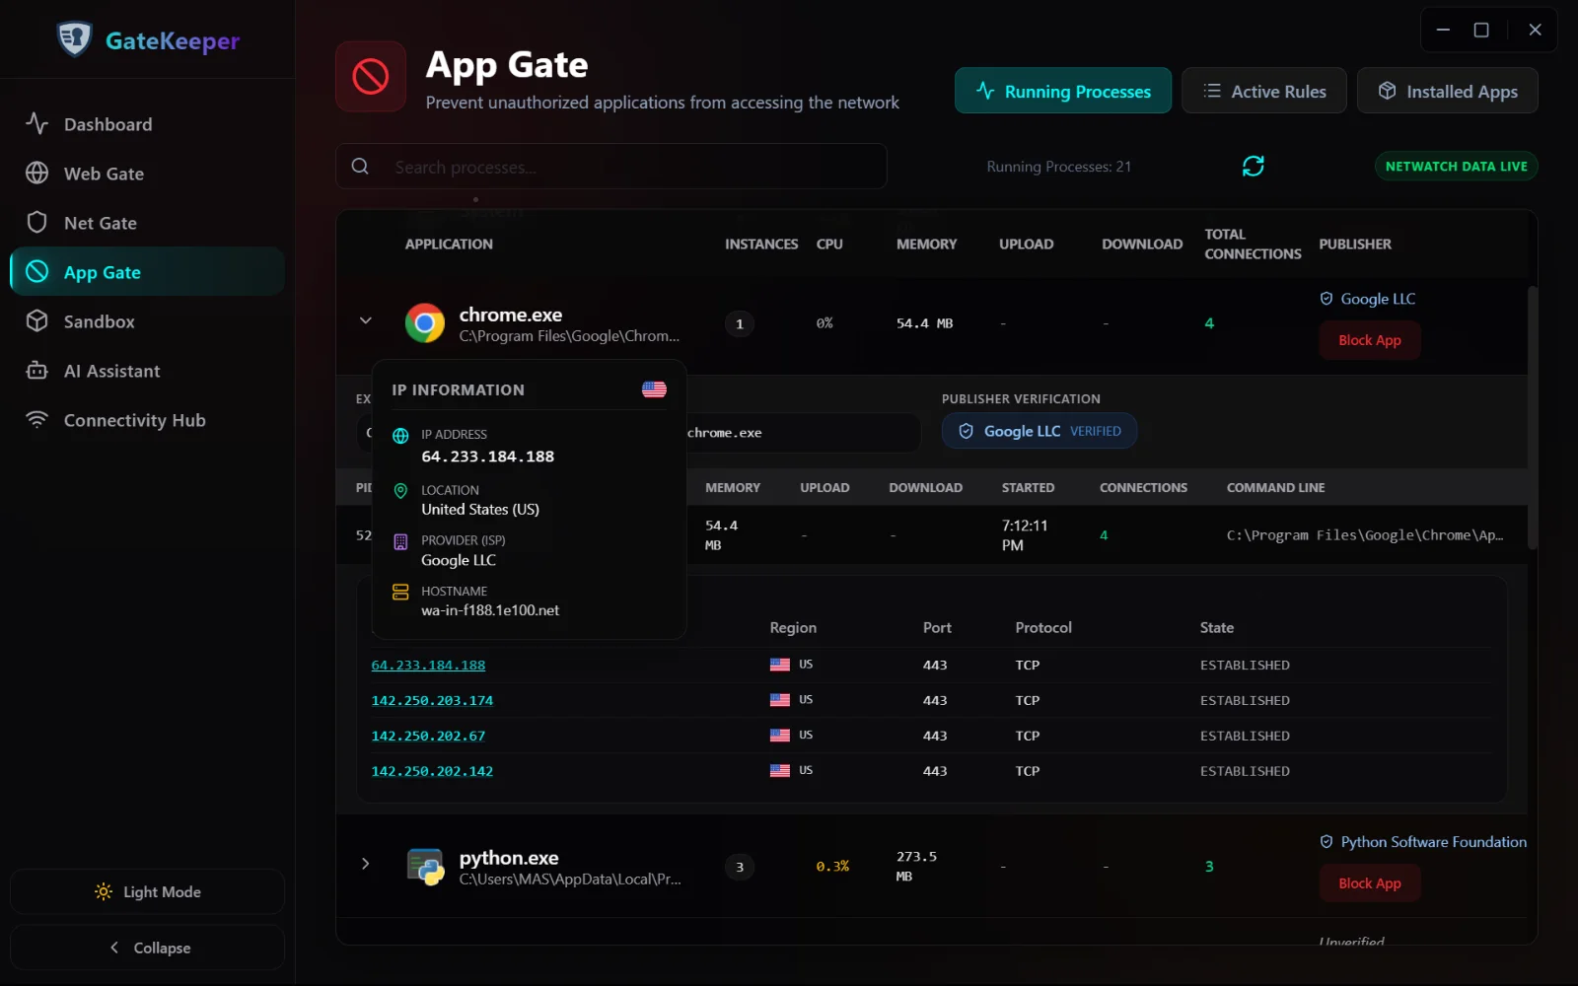
Task: Open IP link 142.250.203.174
Action: 432,700
